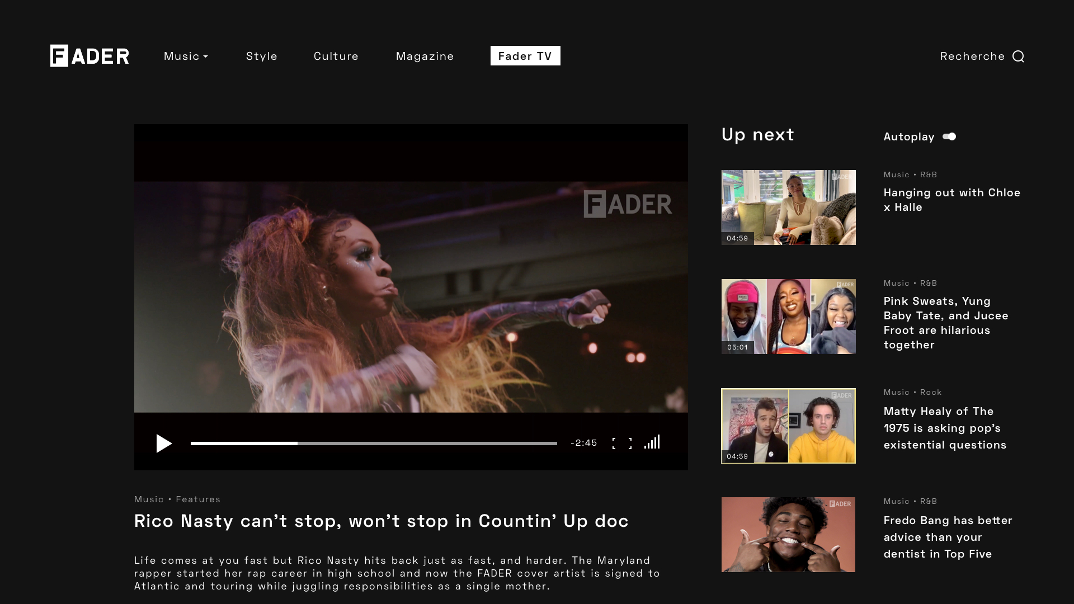This screenshot has width=1074, height=604.
Task: Click the play button on the video
Action: (x=164, y=443)
